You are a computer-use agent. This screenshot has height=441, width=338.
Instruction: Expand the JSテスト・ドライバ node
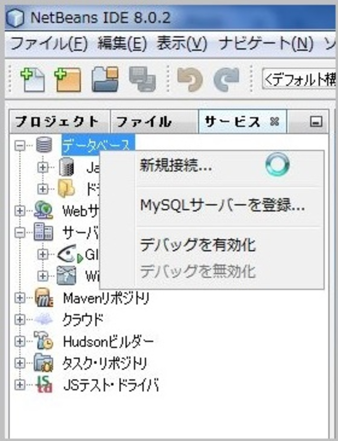(20, 385)
